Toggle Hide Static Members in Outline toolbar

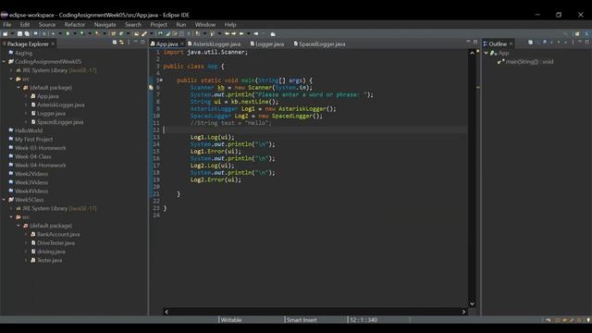(x=551, y=43)
